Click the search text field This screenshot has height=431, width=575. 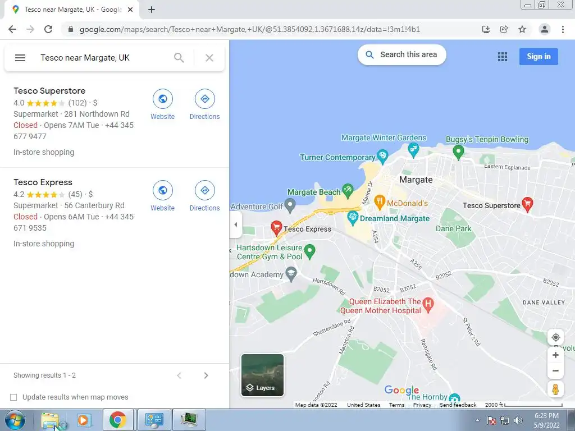pos(103,58)
